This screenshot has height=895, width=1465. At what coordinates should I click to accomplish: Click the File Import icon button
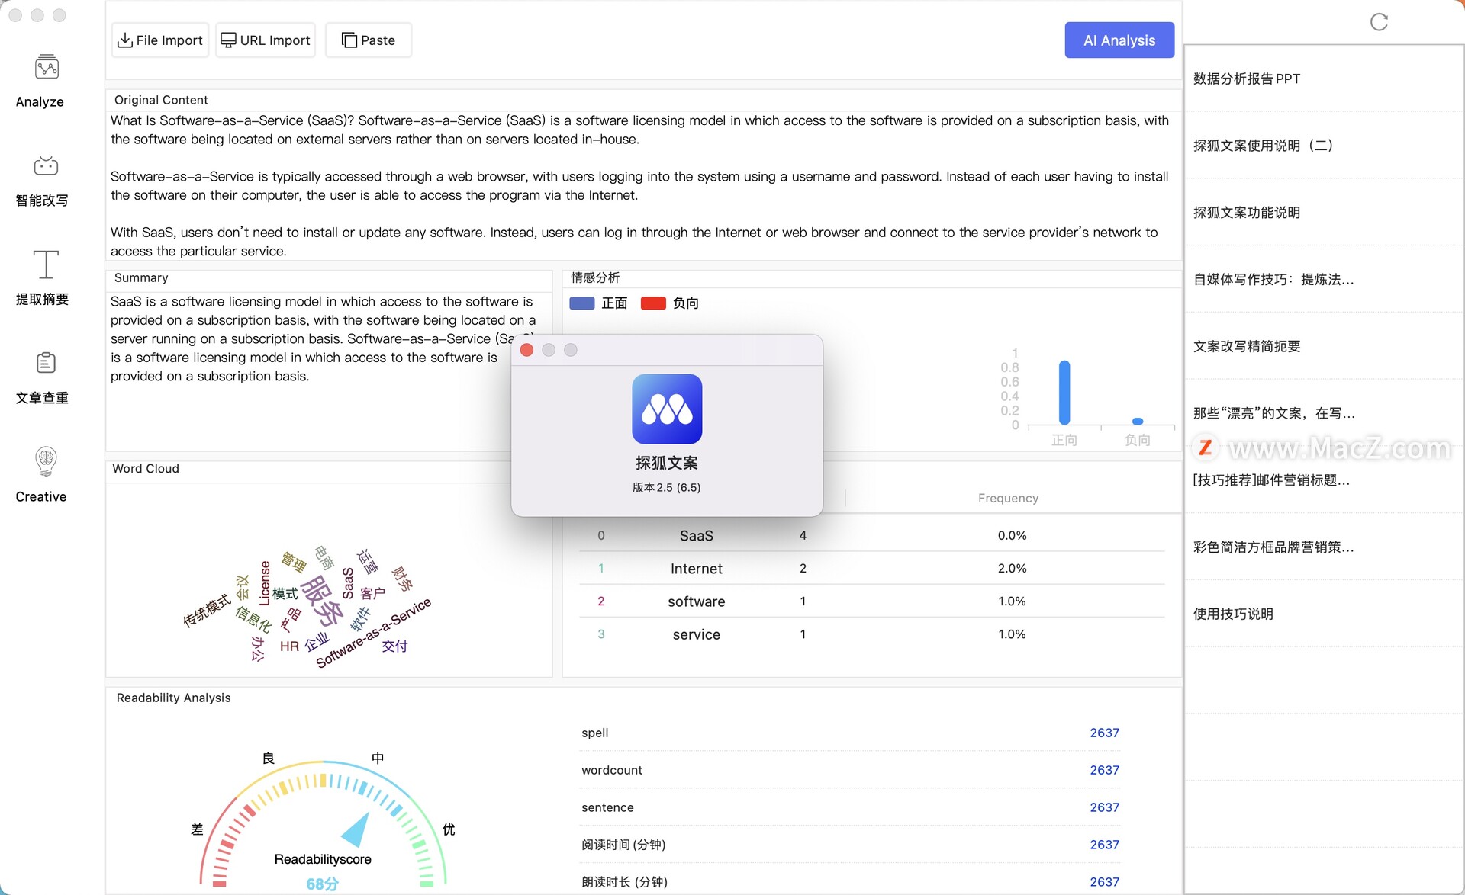(x=159, y=39)
